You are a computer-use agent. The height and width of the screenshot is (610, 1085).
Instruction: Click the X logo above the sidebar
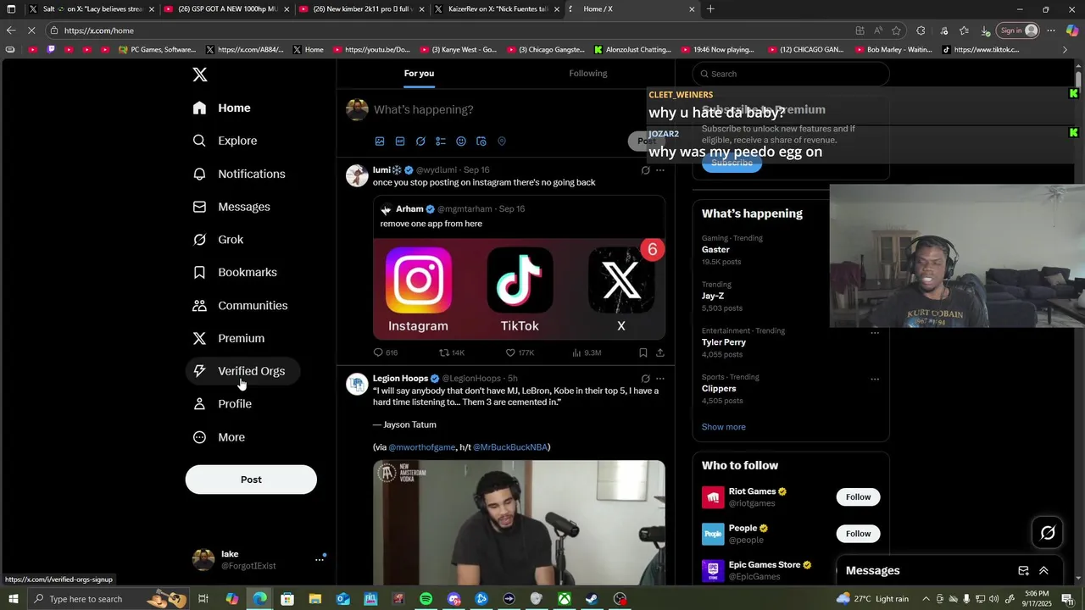(200, 75)
